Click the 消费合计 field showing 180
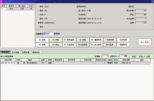The image size is (154, 101). pos(123,56)
